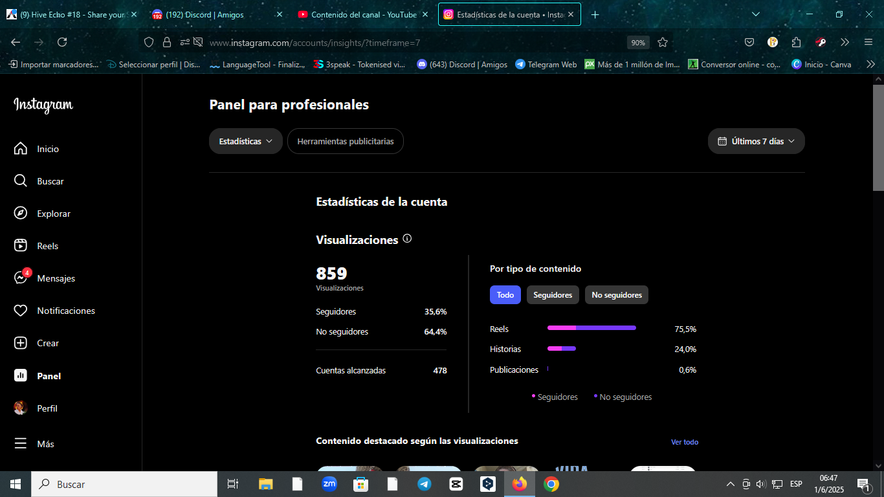Screen dimensions: 884x497
Task: Click the page vertical scrollbar thumb
Action: point(878,137)
